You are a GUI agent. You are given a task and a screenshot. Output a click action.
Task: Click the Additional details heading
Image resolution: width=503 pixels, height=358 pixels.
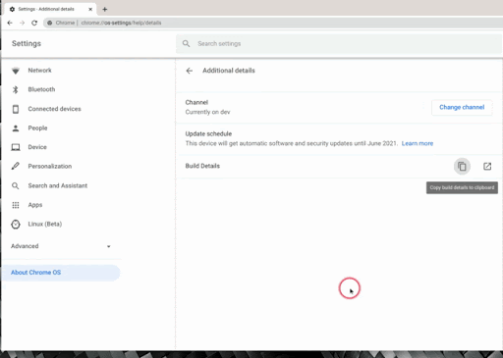coord(229,71)
